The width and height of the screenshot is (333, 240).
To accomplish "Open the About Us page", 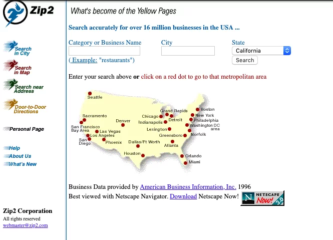I will pos(18,156).
